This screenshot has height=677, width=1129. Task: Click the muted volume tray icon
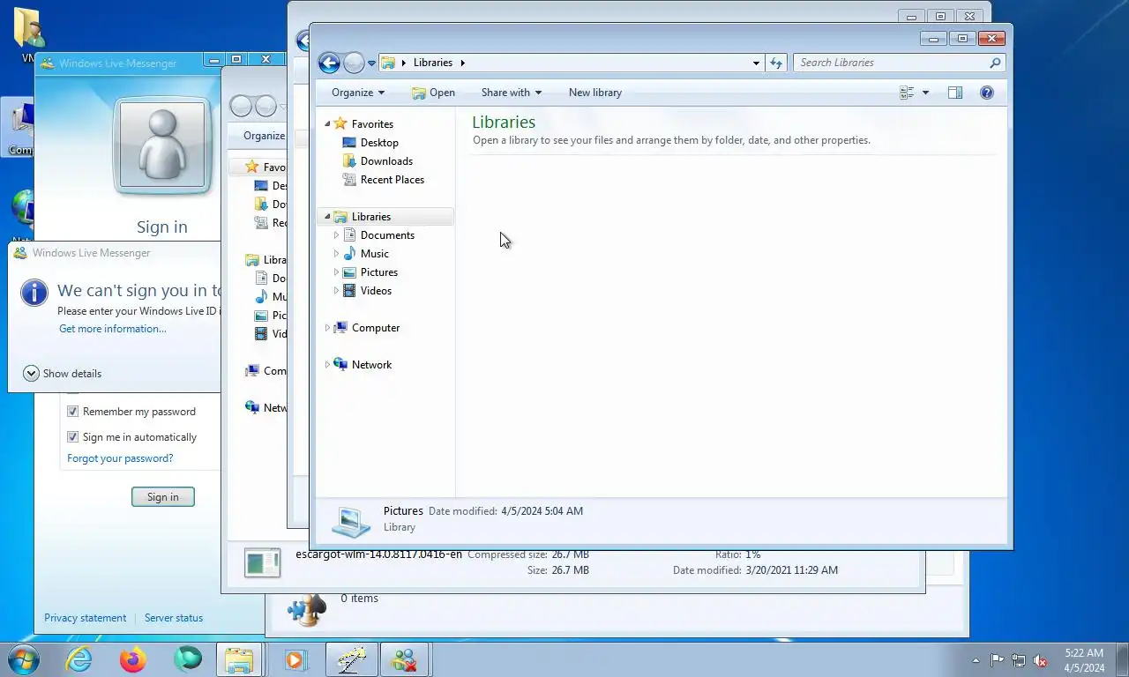click(1040, 660)
